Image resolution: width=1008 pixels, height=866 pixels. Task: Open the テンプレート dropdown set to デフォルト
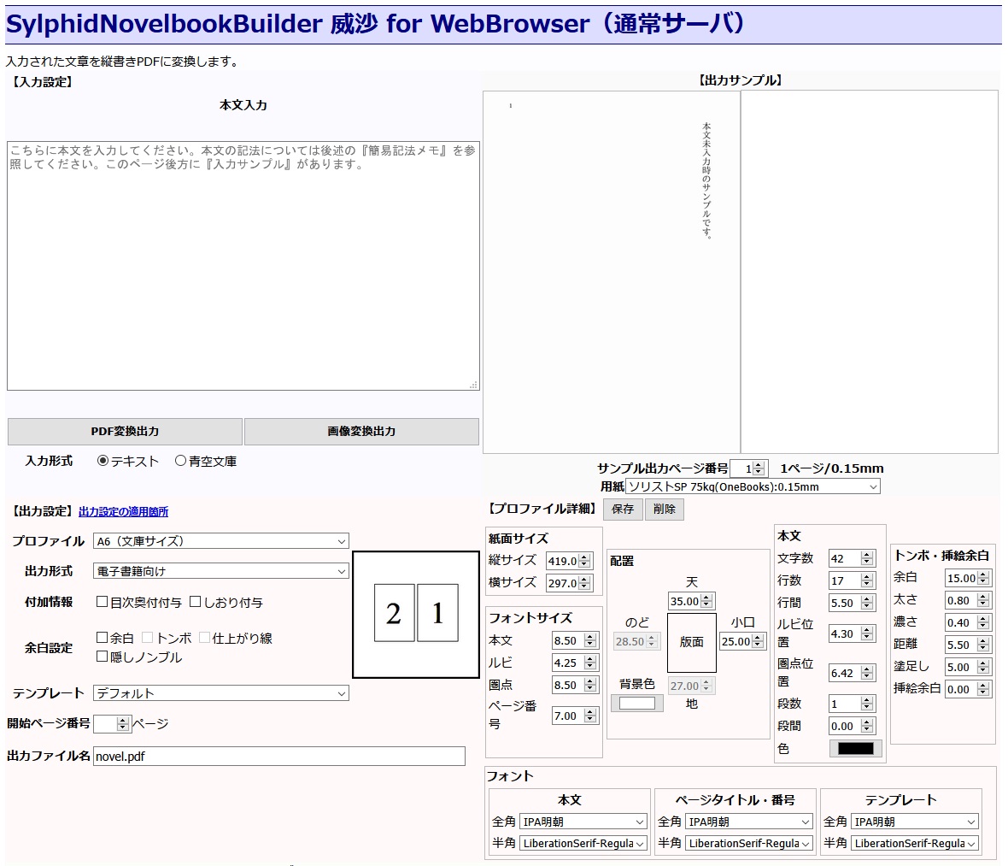click(x=220, y=693)
